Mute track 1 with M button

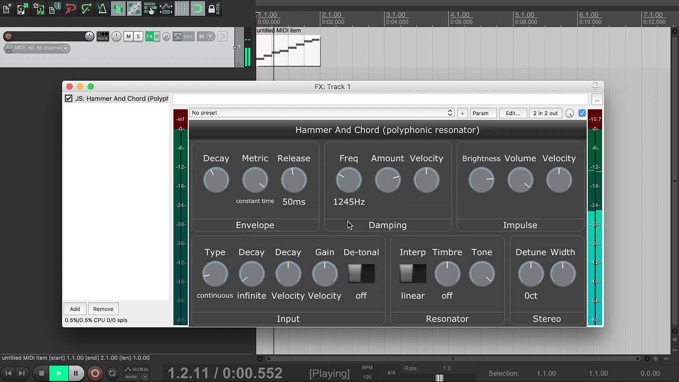(x=128, y=36)
